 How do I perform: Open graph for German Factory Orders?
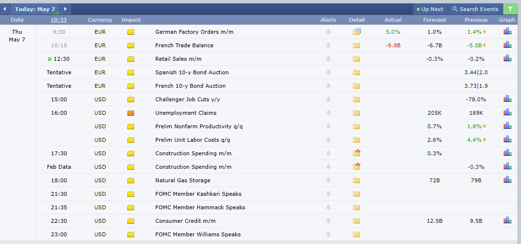[507, 31]
